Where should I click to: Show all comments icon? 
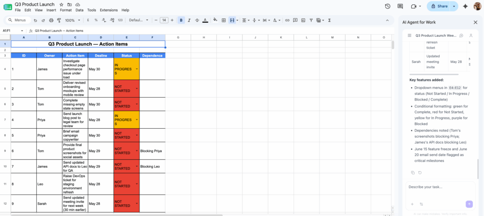(x=400, y=6)
